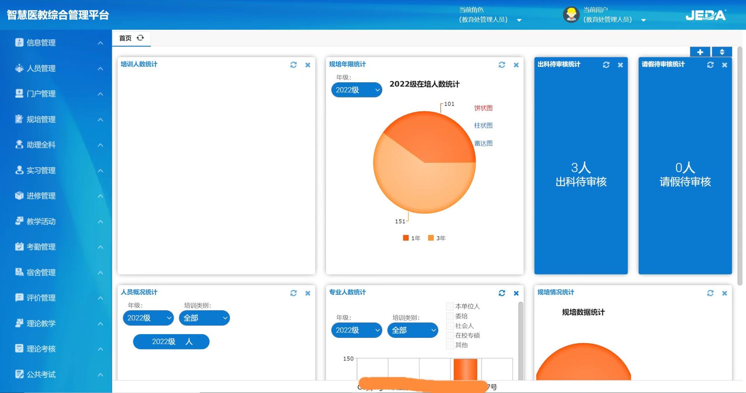Screen dimensions: 746x393
Task: Expand the 当前角色 role dropdown
Action: pos(519,20)
